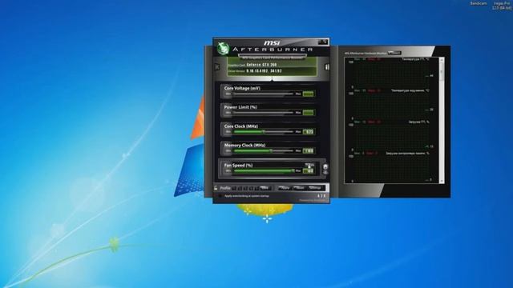This screenshot has height=288, width=513.
Task: Select profile slot 3
Action: [x=245, y=188]
